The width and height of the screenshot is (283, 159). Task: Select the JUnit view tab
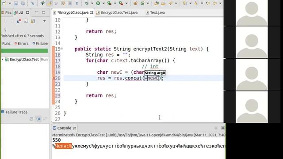pos(19,13)
